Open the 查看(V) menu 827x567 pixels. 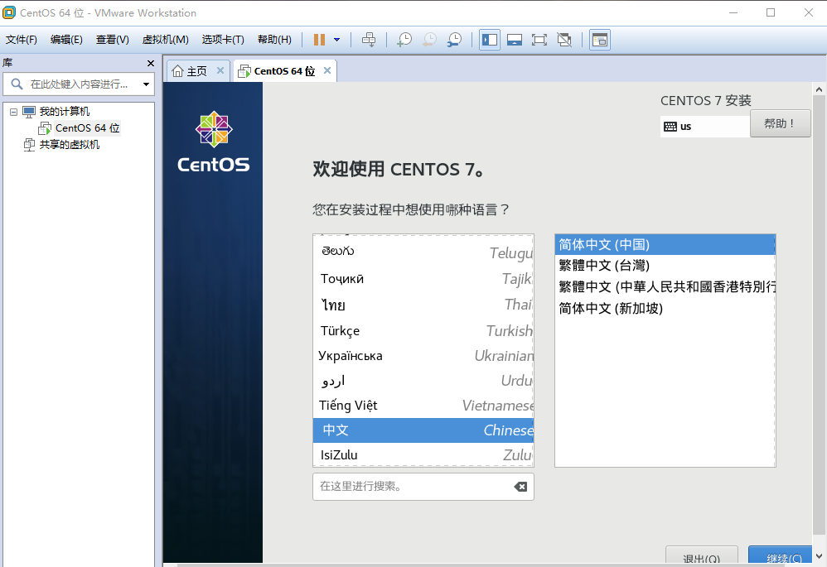[113, 40]
